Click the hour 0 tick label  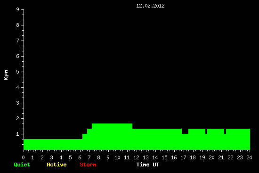[23, 157]
